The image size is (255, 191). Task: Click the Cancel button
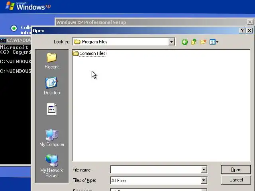(x=236, y=180)
